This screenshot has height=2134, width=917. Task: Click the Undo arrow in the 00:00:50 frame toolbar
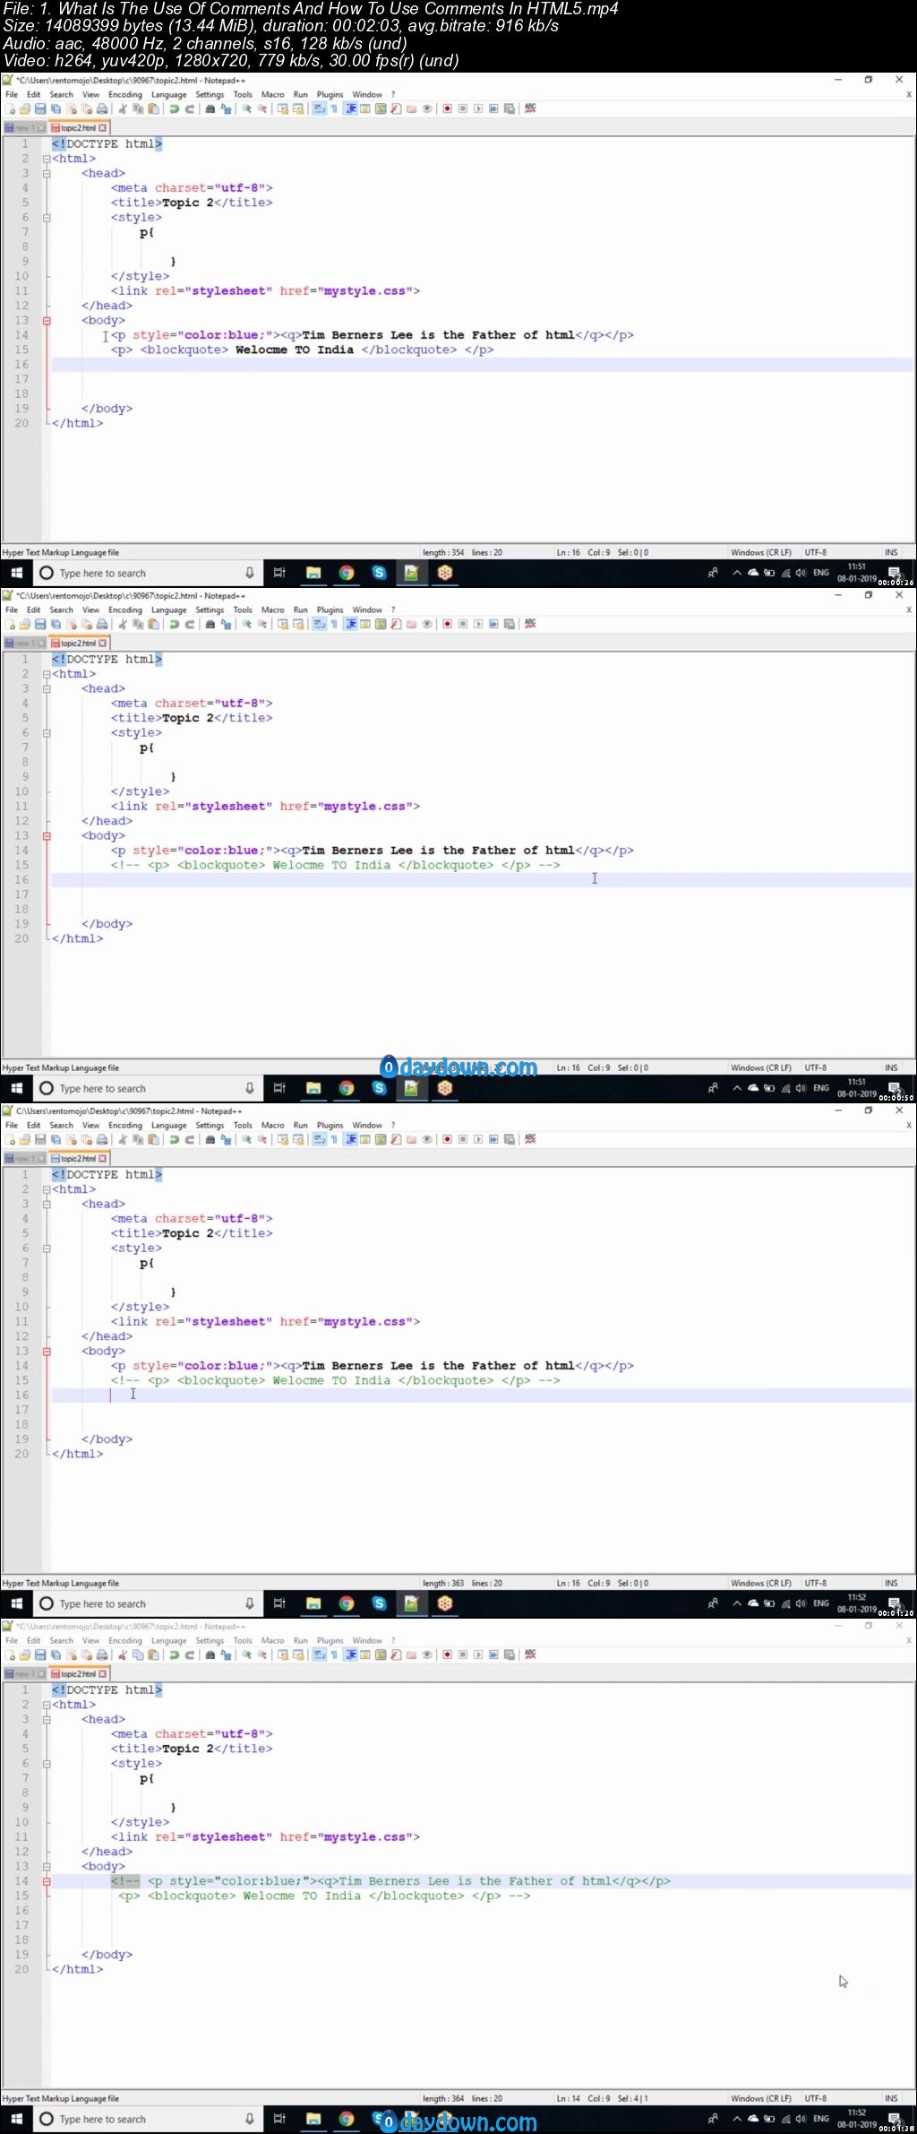(x=174, y=624)
